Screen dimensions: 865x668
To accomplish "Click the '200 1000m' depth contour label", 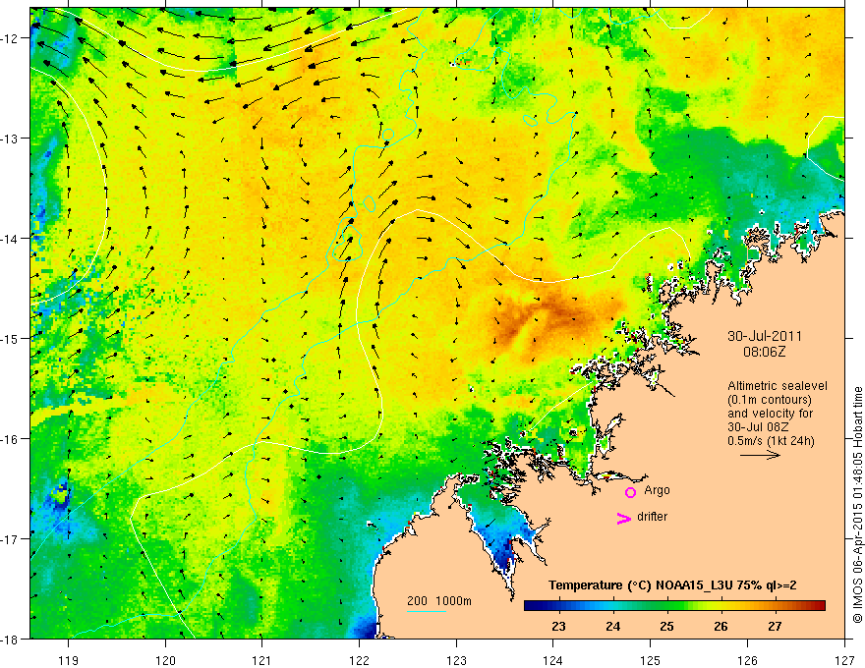I will click(439, 601).
